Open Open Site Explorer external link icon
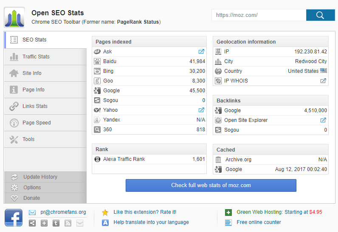This screenshot has width=338, height=232. (x=323, y=120)
